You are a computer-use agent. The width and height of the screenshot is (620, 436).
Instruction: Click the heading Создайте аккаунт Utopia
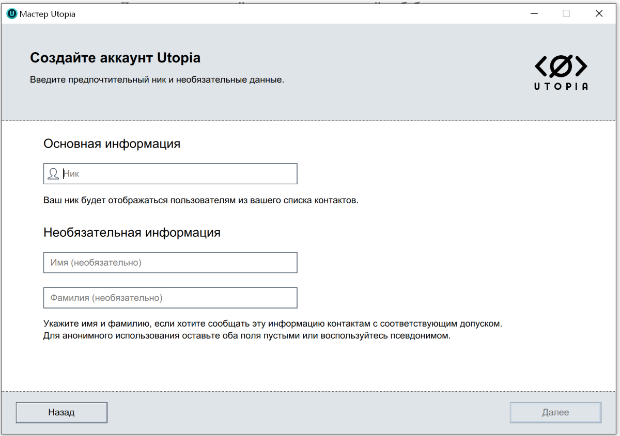coord(115,58)
